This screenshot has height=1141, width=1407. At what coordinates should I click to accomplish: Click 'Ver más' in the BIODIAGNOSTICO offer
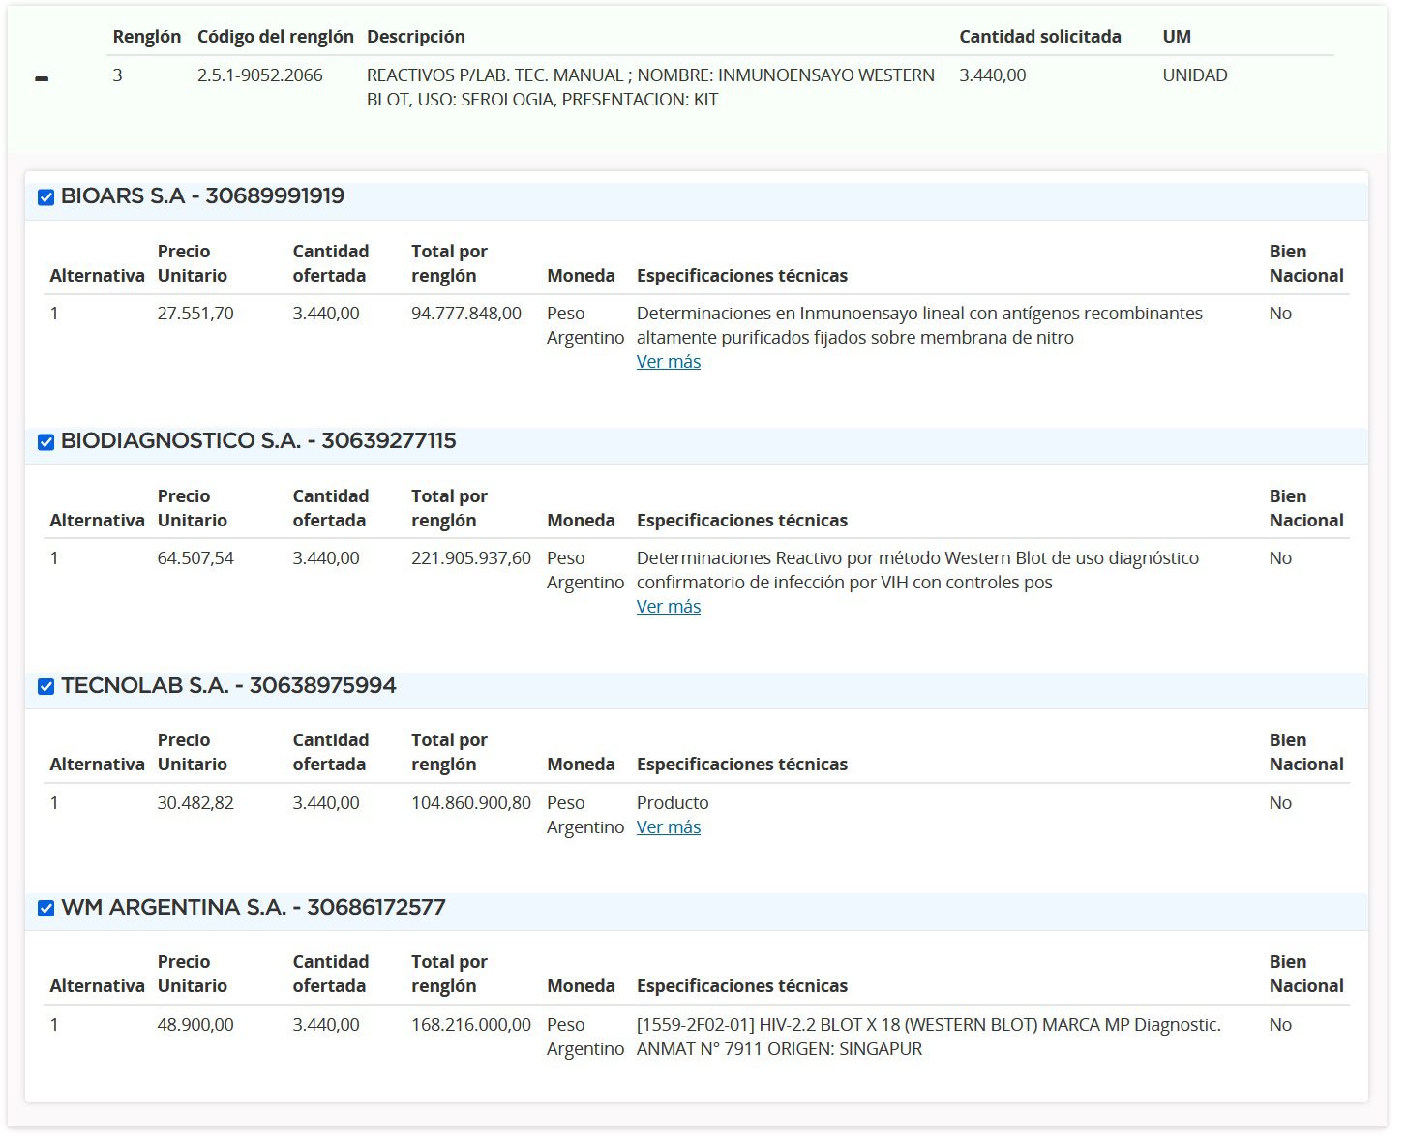(x=668, y=607)
